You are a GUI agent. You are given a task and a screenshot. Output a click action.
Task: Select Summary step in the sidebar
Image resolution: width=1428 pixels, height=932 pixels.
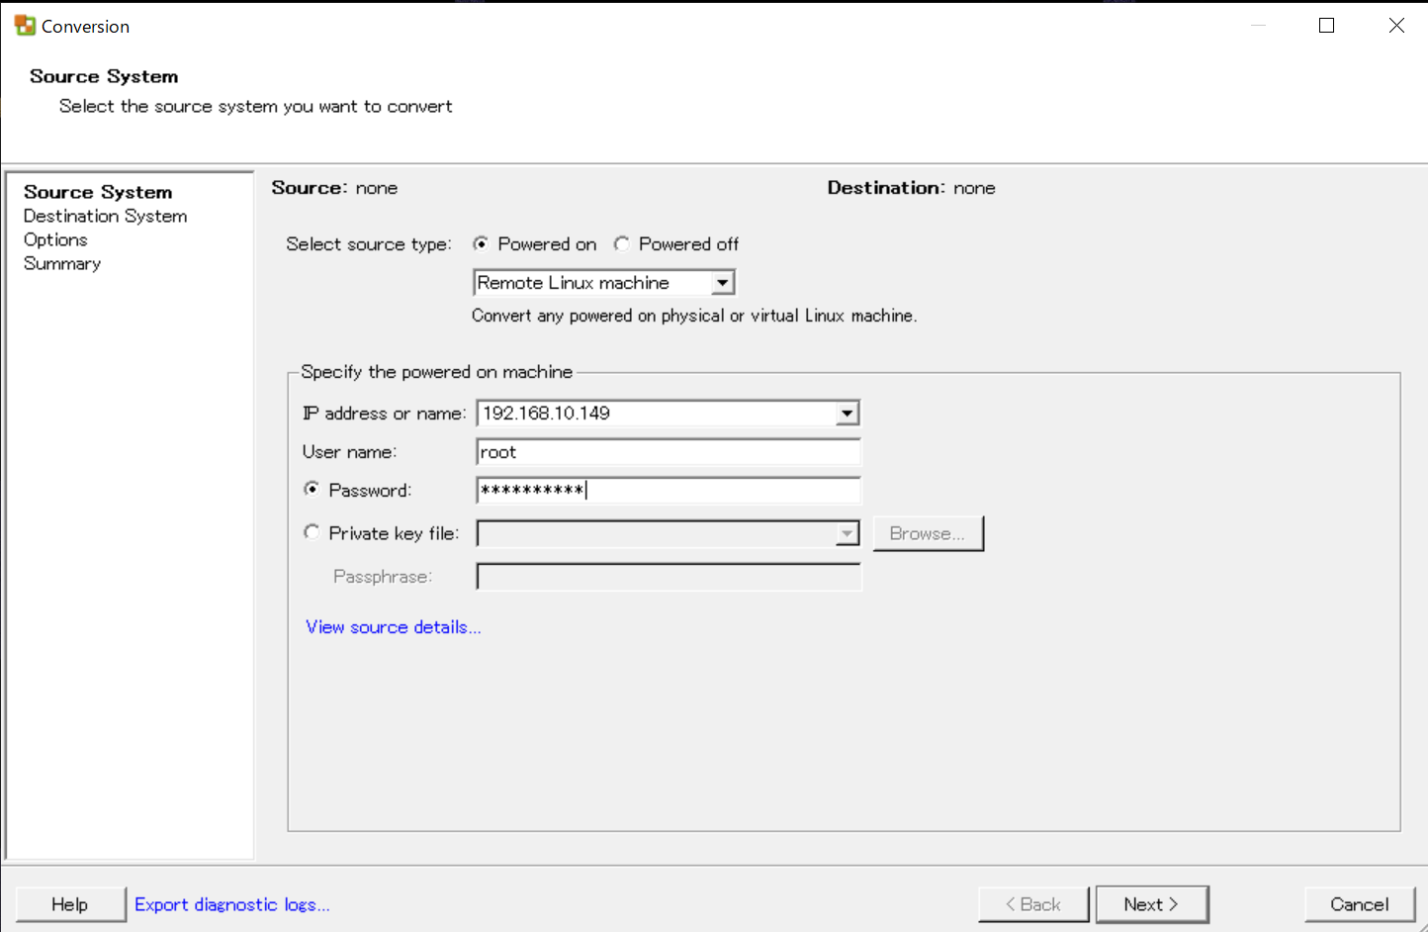coord(62,263)
